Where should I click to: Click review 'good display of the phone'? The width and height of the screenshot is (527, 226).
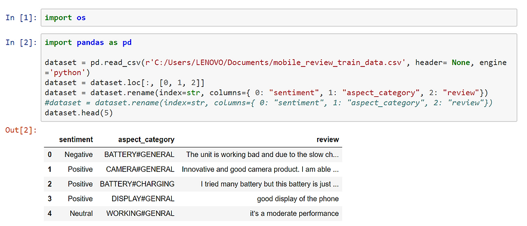coord(298,199)
